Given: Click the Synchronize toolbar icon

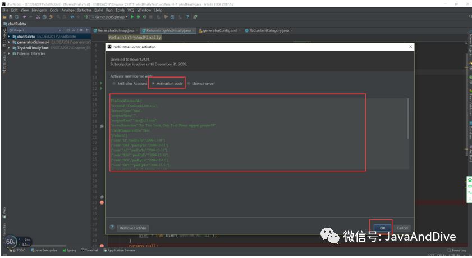Looking at the screenshot, I should click(x=17, y=17).
